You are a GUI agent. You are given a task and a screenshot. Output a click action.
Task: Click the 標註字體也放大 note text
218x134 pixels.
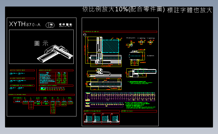click(190, 10)
